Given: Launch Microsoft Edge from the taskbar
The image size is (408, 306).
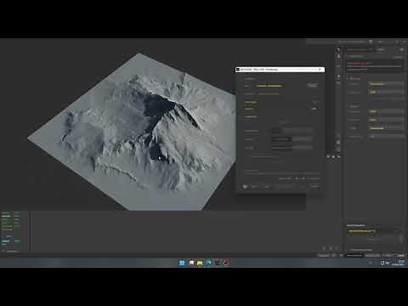Looking at the screenshot, I should point(208,263).
